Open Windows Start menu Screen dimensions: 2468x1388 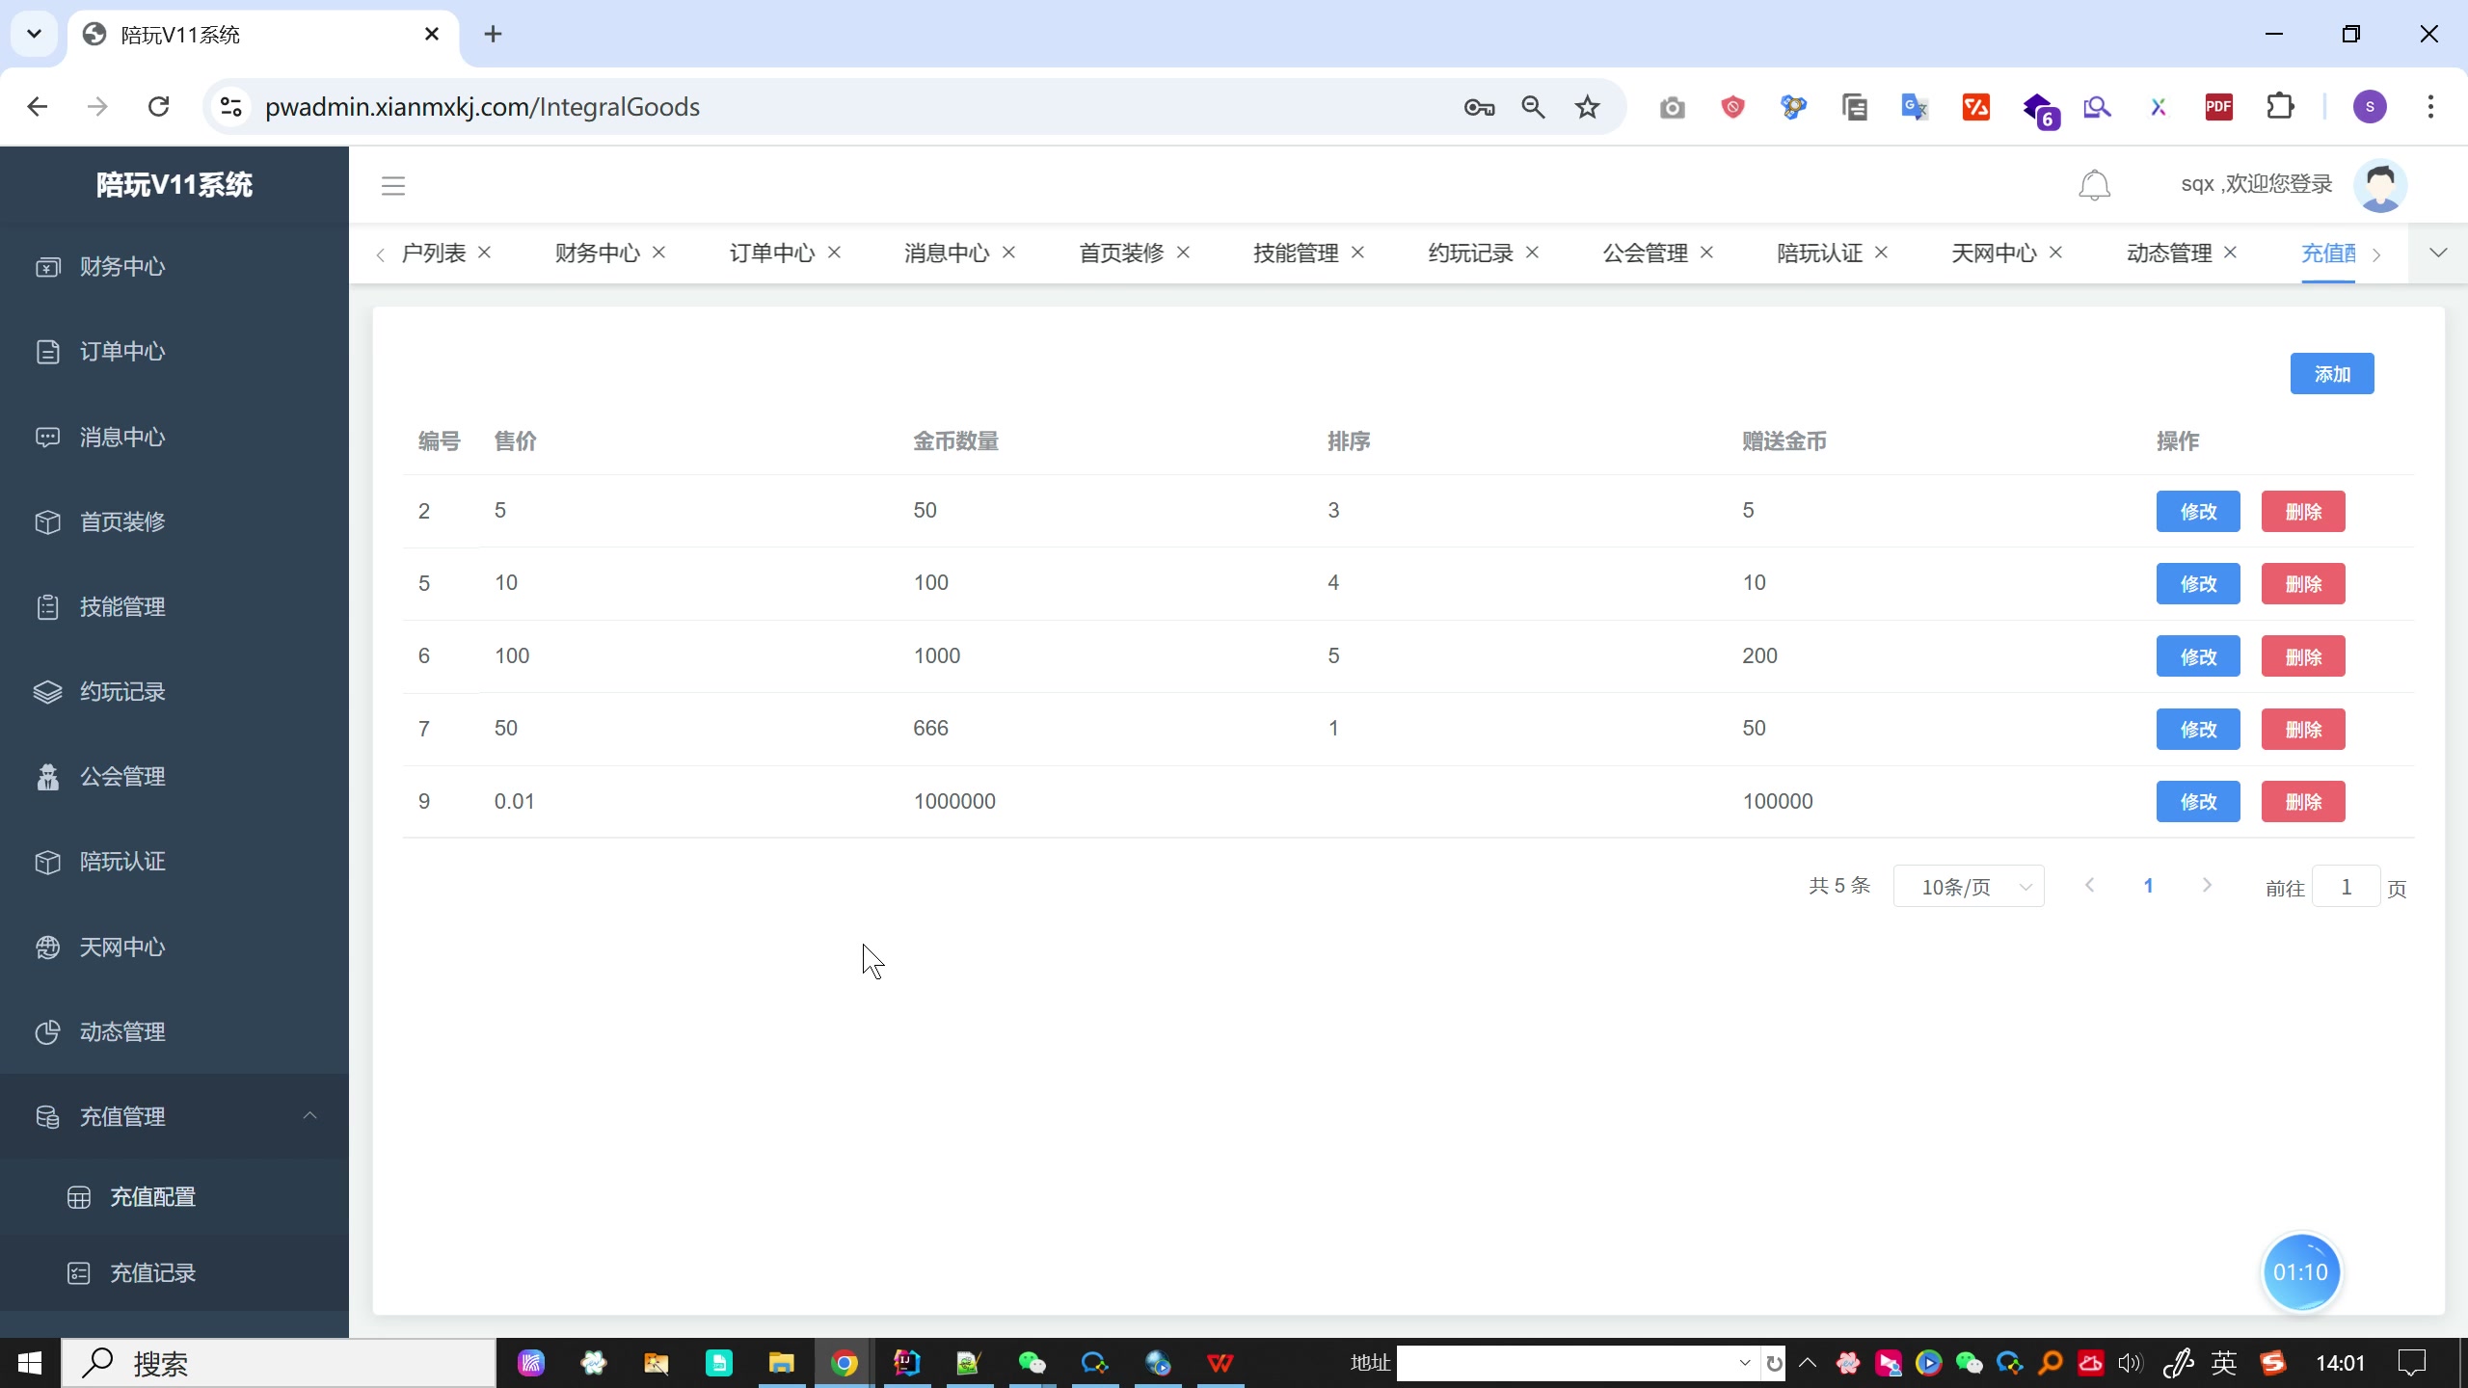[30, 1363]
